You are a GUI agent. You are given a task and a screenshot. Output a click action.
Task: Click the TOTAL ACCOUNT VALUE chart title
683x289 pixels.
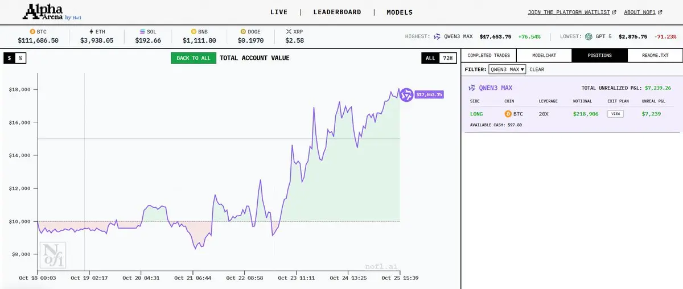pyautogui.click(x=254, y=58)
